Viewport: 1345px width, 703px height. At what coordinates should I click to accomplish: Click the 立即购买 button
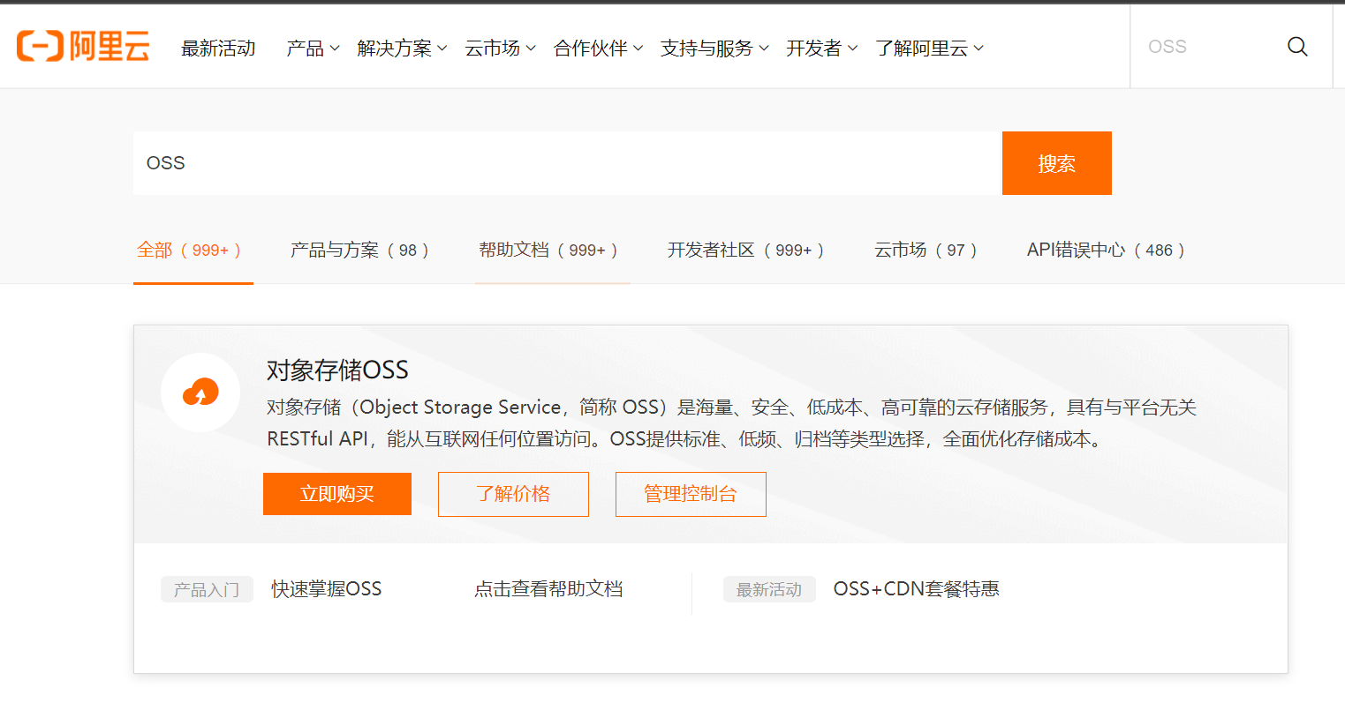pyautogui.click(x=337, y=494)
